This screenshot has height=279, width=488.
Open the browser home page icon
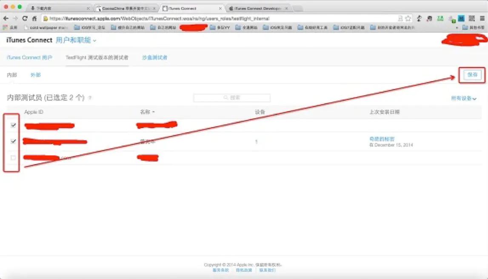point(34,19)
